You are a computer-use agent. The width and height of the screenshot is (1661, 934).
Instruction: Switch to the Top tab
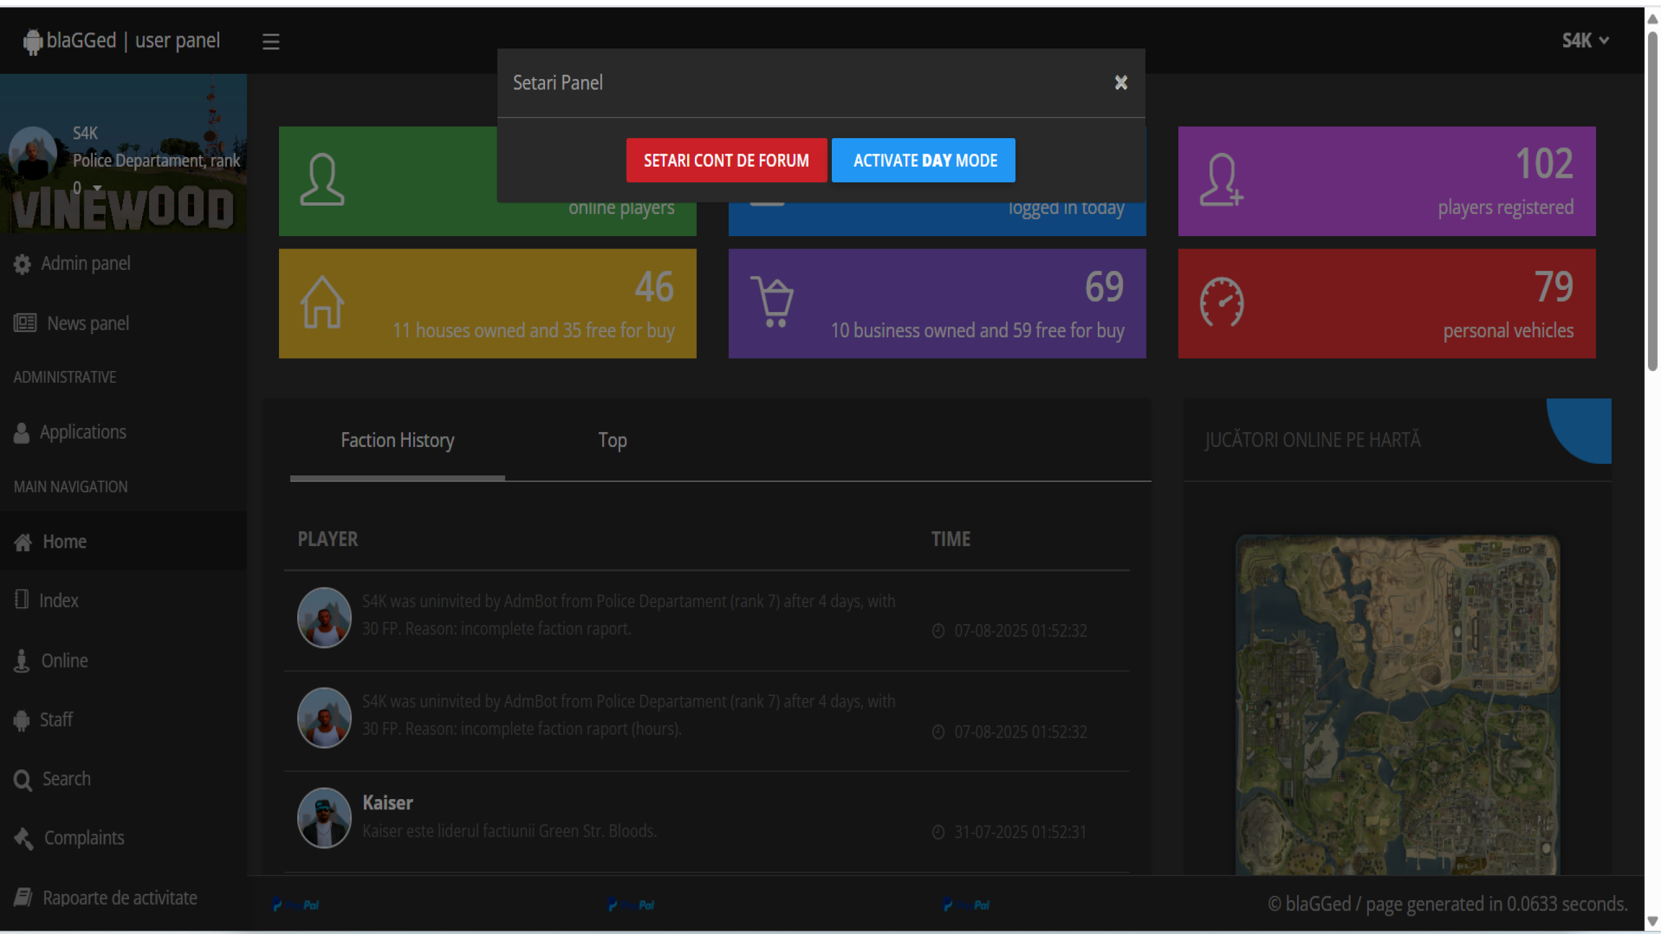[612, 440]
